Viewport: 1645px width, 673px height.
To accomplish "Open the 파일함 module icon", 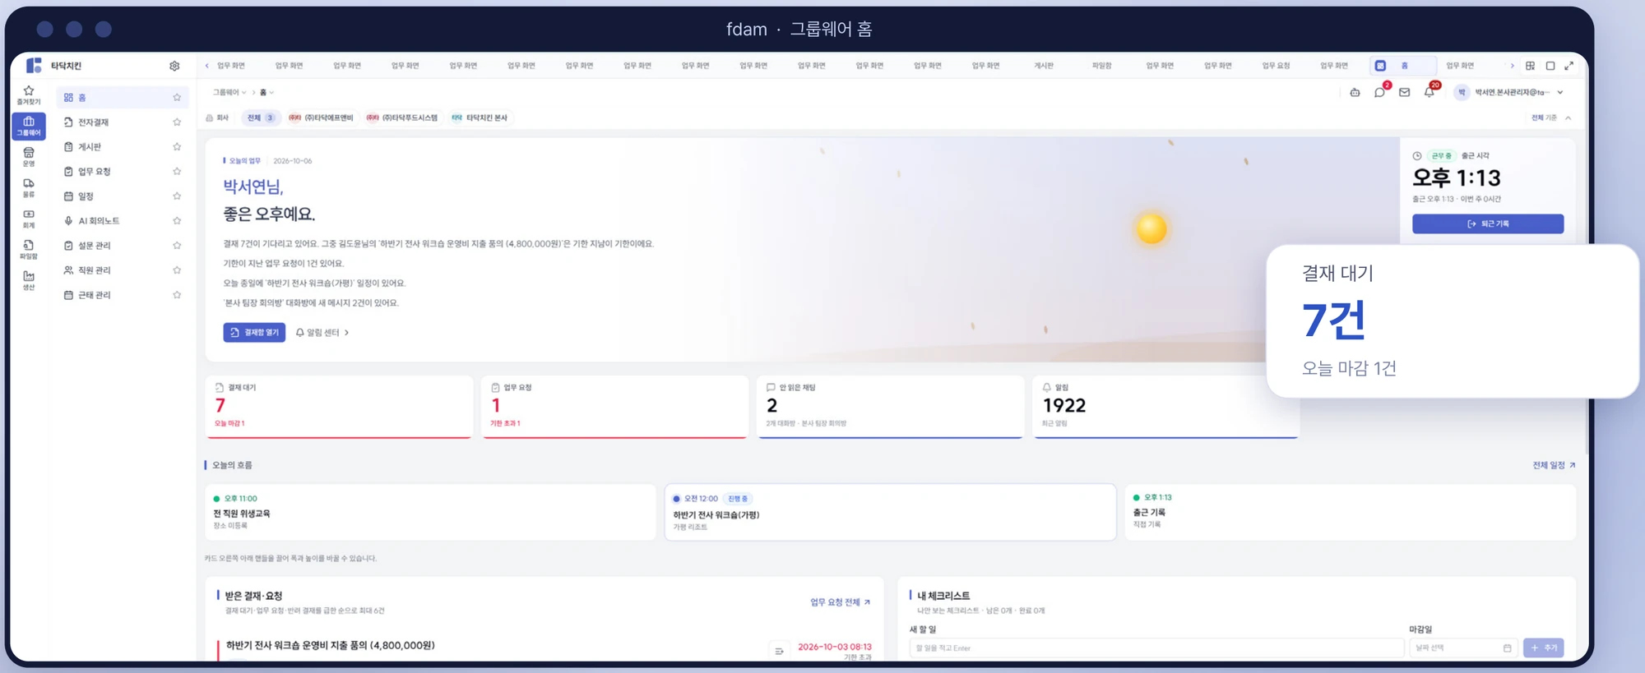I will 29,249.
